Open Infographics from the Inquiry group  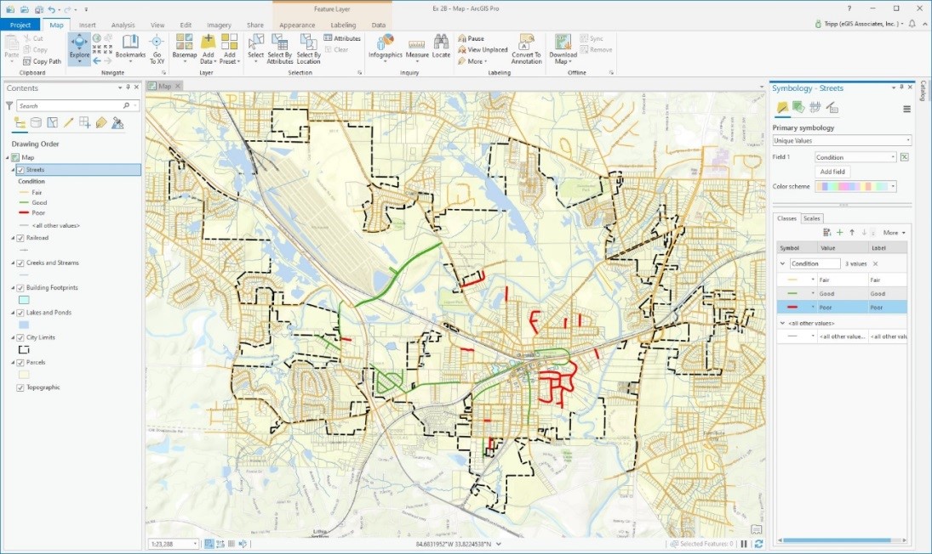point(385,48)
